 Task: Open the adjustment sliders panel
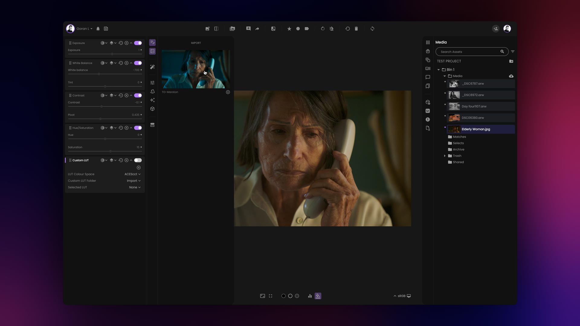[152, 82]
